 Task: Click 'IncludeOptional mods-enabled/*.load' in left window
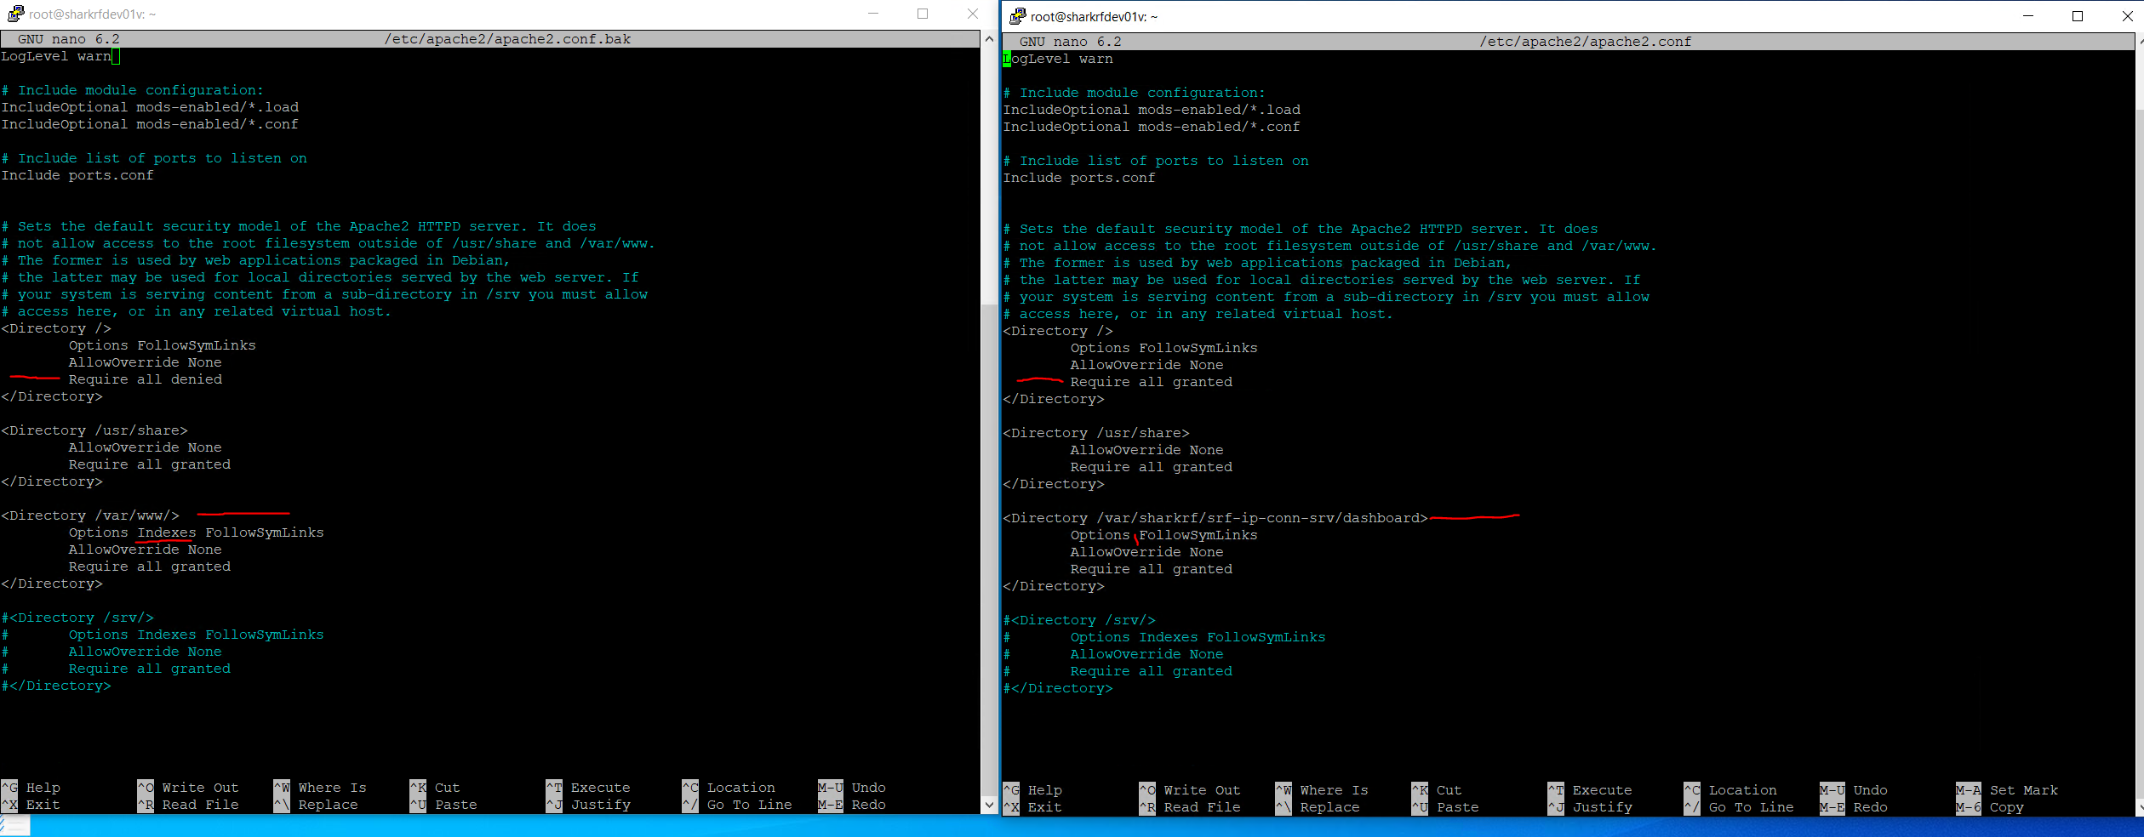tap(150, 107)
